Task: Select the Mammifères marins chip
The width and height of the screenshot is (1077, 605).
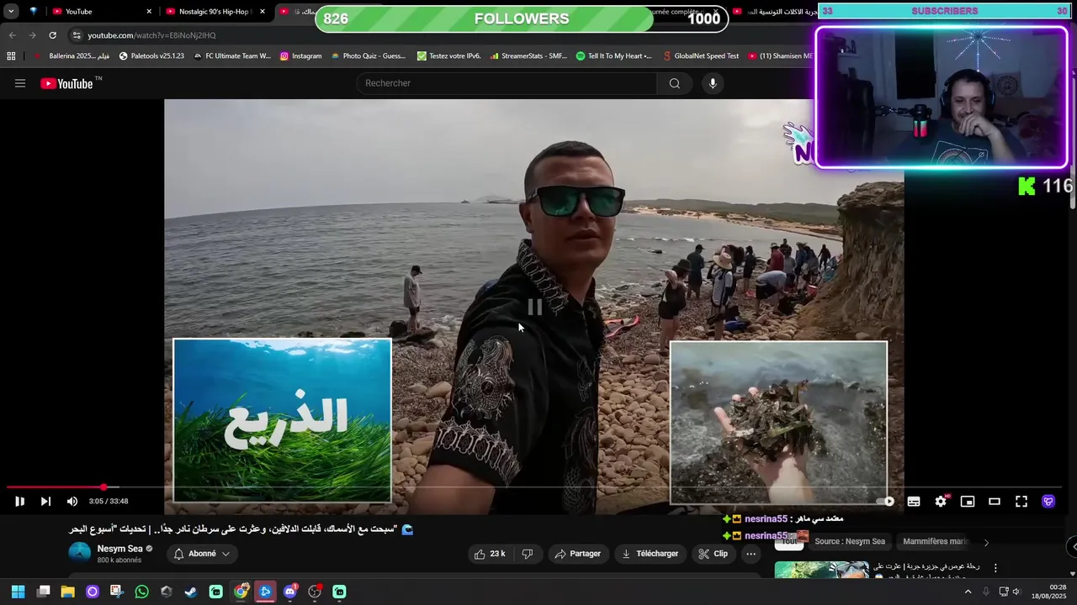Action: click(936, 542)
